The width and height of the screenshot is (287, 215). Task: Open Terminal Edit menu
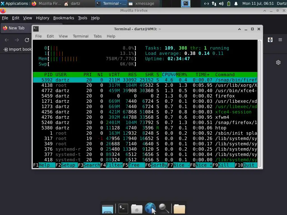click(50, 36)
